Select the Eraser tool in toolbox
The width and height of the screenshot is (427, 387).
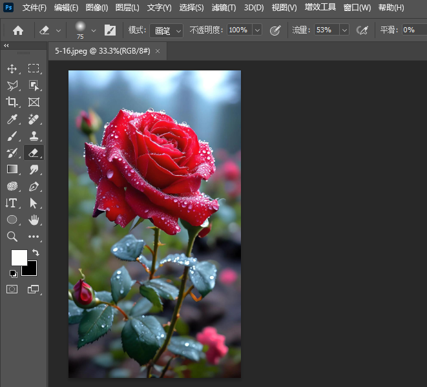tap(34, 152)
